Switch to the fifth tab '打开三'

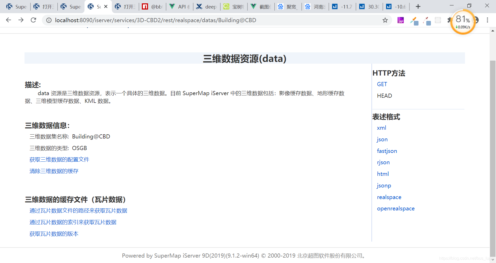coord(125,6)
